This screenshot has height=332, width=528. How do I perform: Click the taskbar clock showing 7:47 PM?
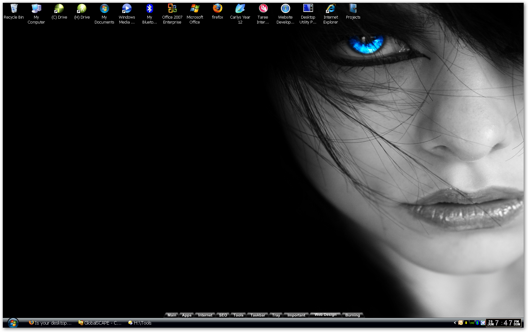504,323
